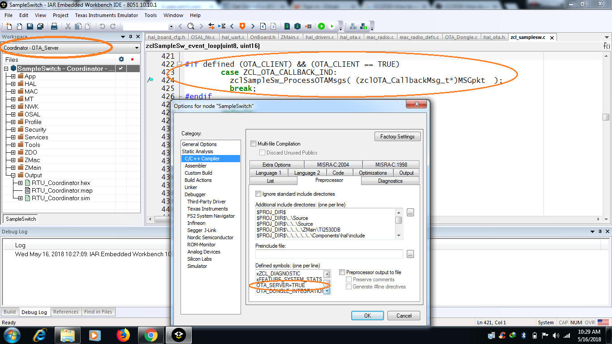612x344 pixels.
Task: Click the New Document toolbar icon
Action: (x=8, y=26)
